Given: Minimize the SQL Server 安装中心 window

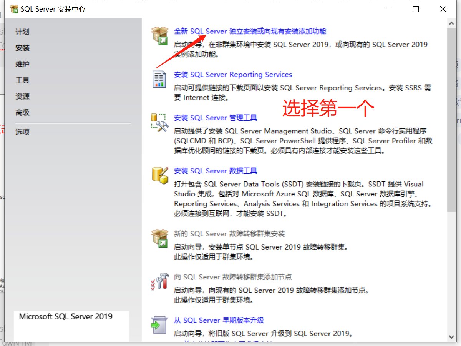Looking at the screenshot, I should coord(389,9).
